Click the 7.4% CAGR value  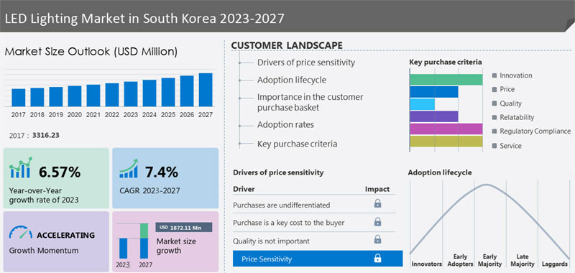pos(161,172)
